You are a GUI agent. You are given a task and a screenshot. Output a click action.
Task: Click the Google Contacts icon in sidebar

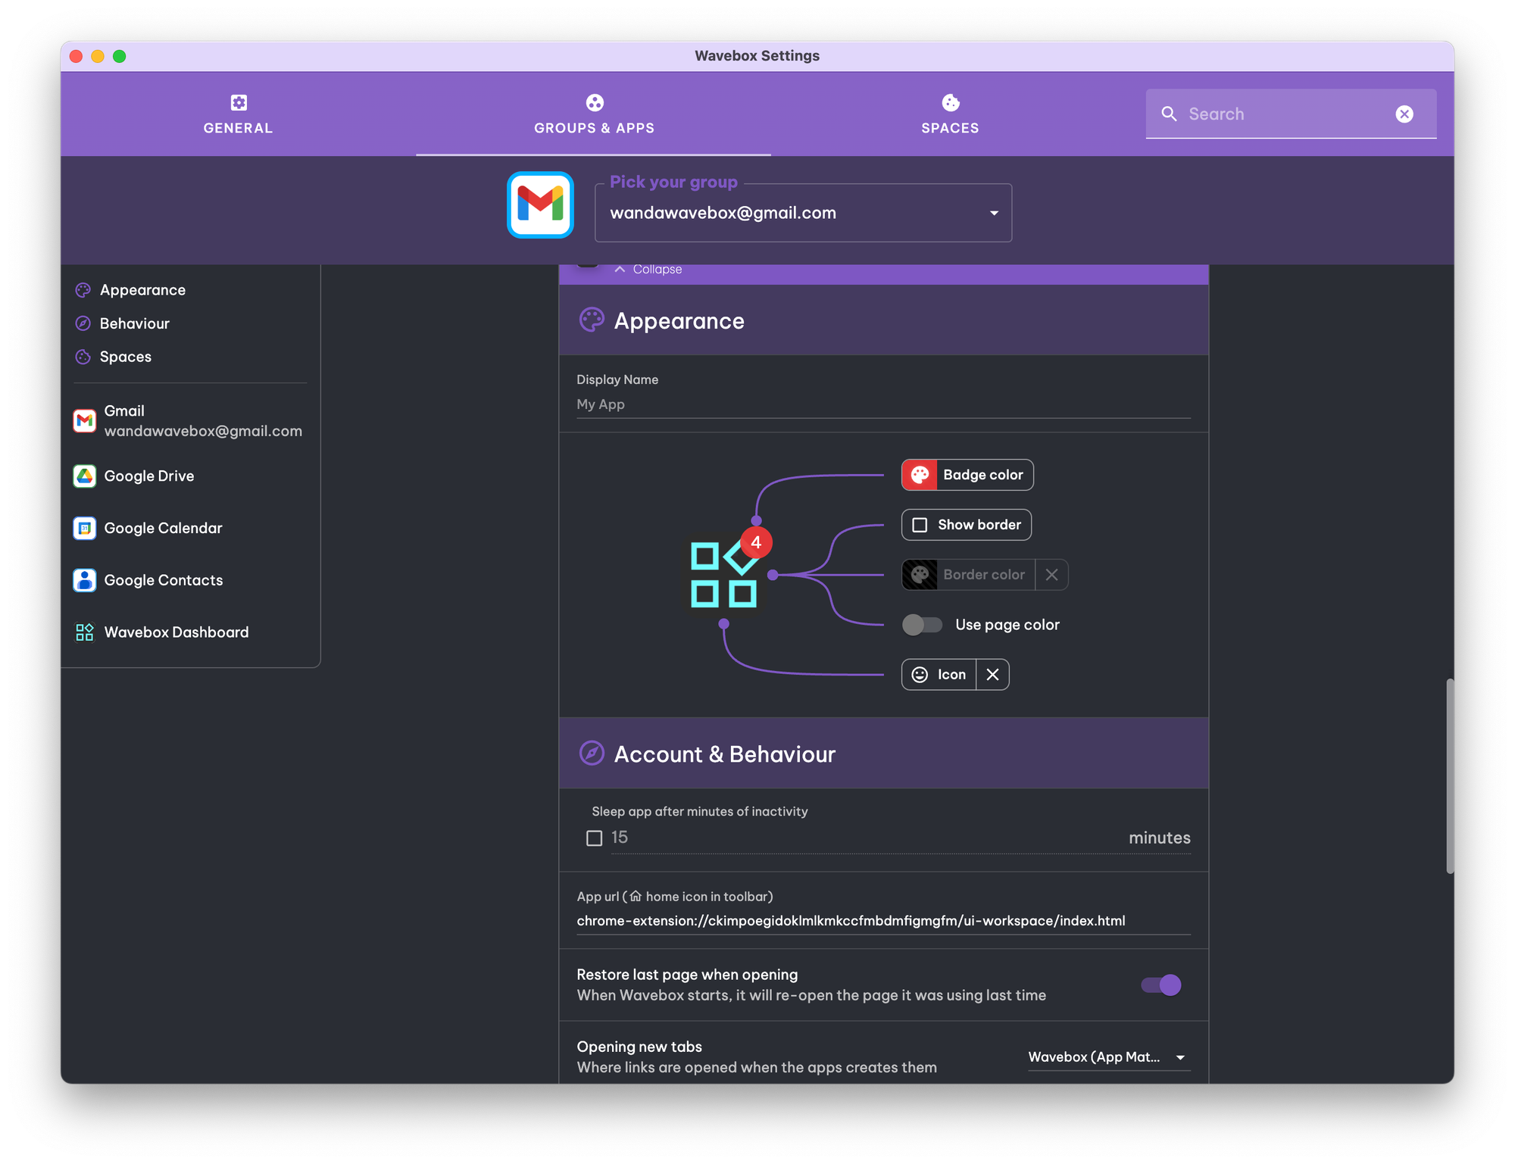pos(85,580)
